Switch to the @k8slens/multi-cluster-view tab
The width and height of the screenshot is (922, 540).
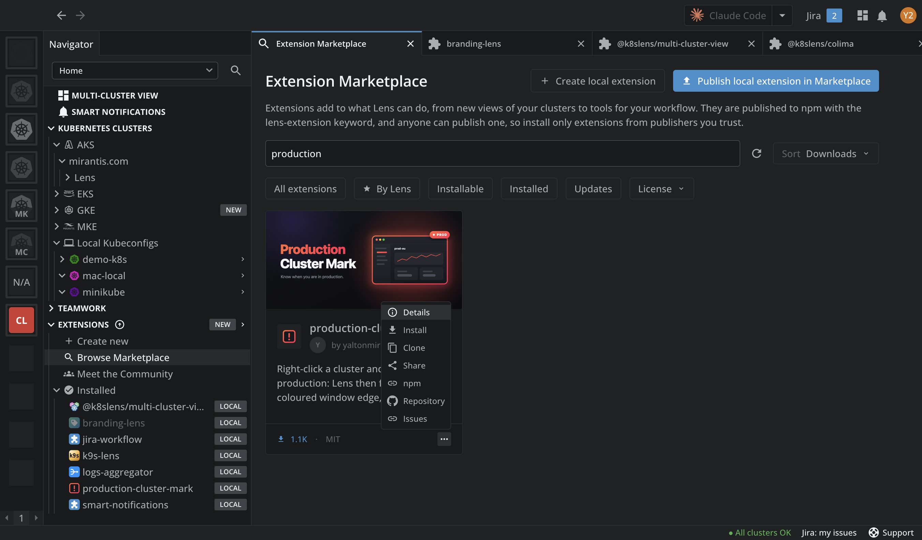(x=677, y=44)
